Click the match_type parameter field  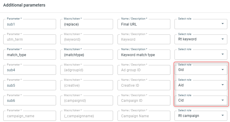point(30,55)
